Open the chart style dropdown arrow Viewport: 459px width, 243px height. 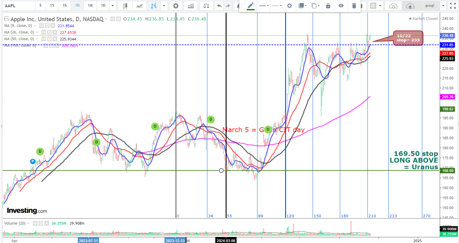pyautogui.click(x=164, y=6)
